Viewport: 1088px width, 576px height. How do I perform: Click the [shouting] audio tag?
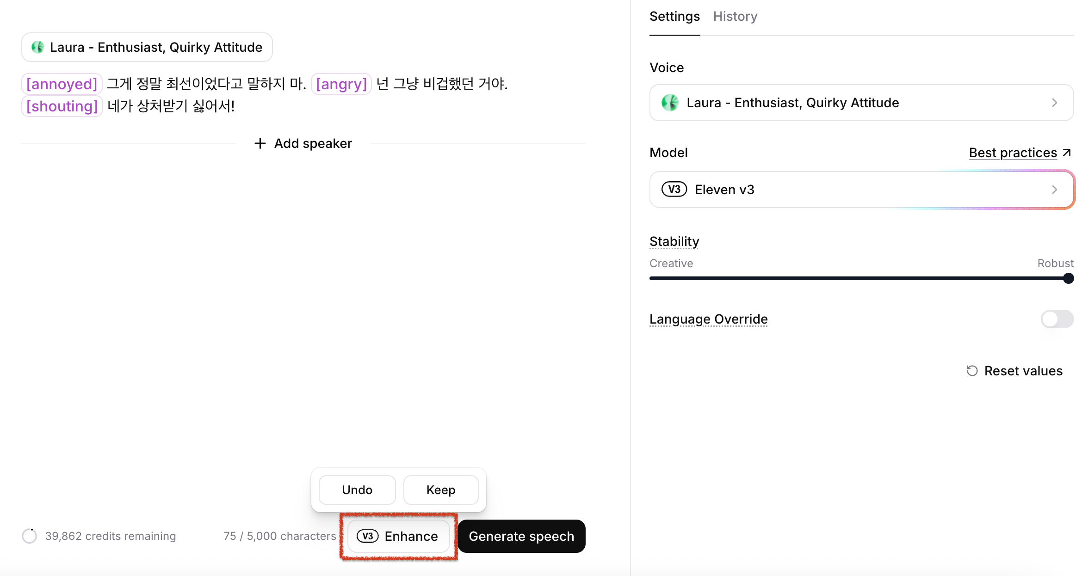click(x=62, y=106)
